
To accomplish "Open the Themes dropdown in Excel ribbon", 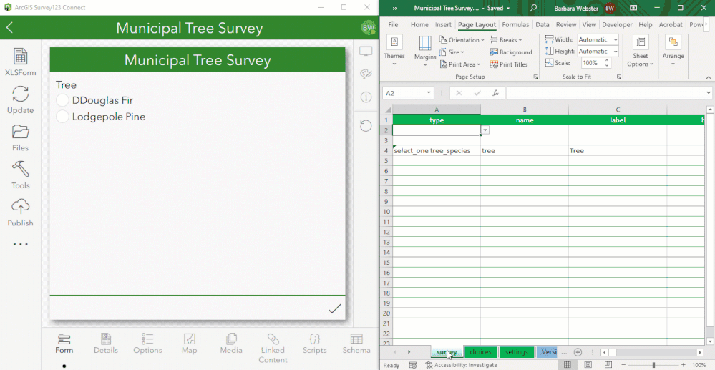I will (394, 52).
